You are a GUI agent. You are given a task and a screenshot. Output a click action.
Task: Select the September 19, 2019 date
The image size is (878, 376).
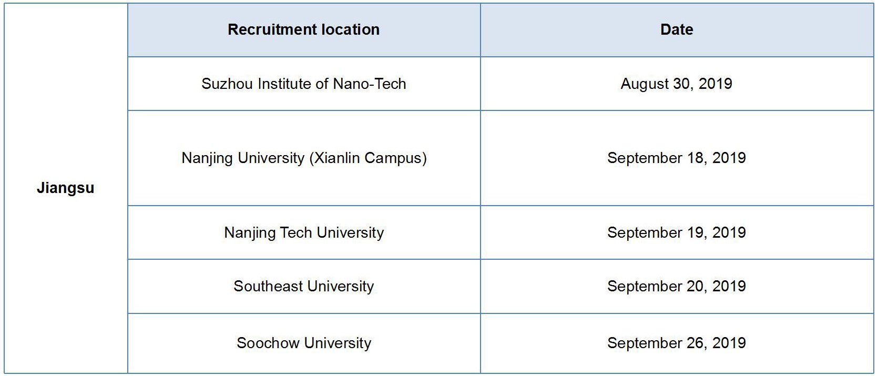tap(677, 233)
